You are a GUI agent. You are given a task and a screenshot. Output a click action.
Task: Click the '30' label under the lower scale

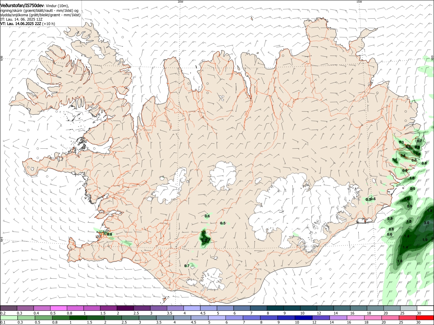click(419, 323)
